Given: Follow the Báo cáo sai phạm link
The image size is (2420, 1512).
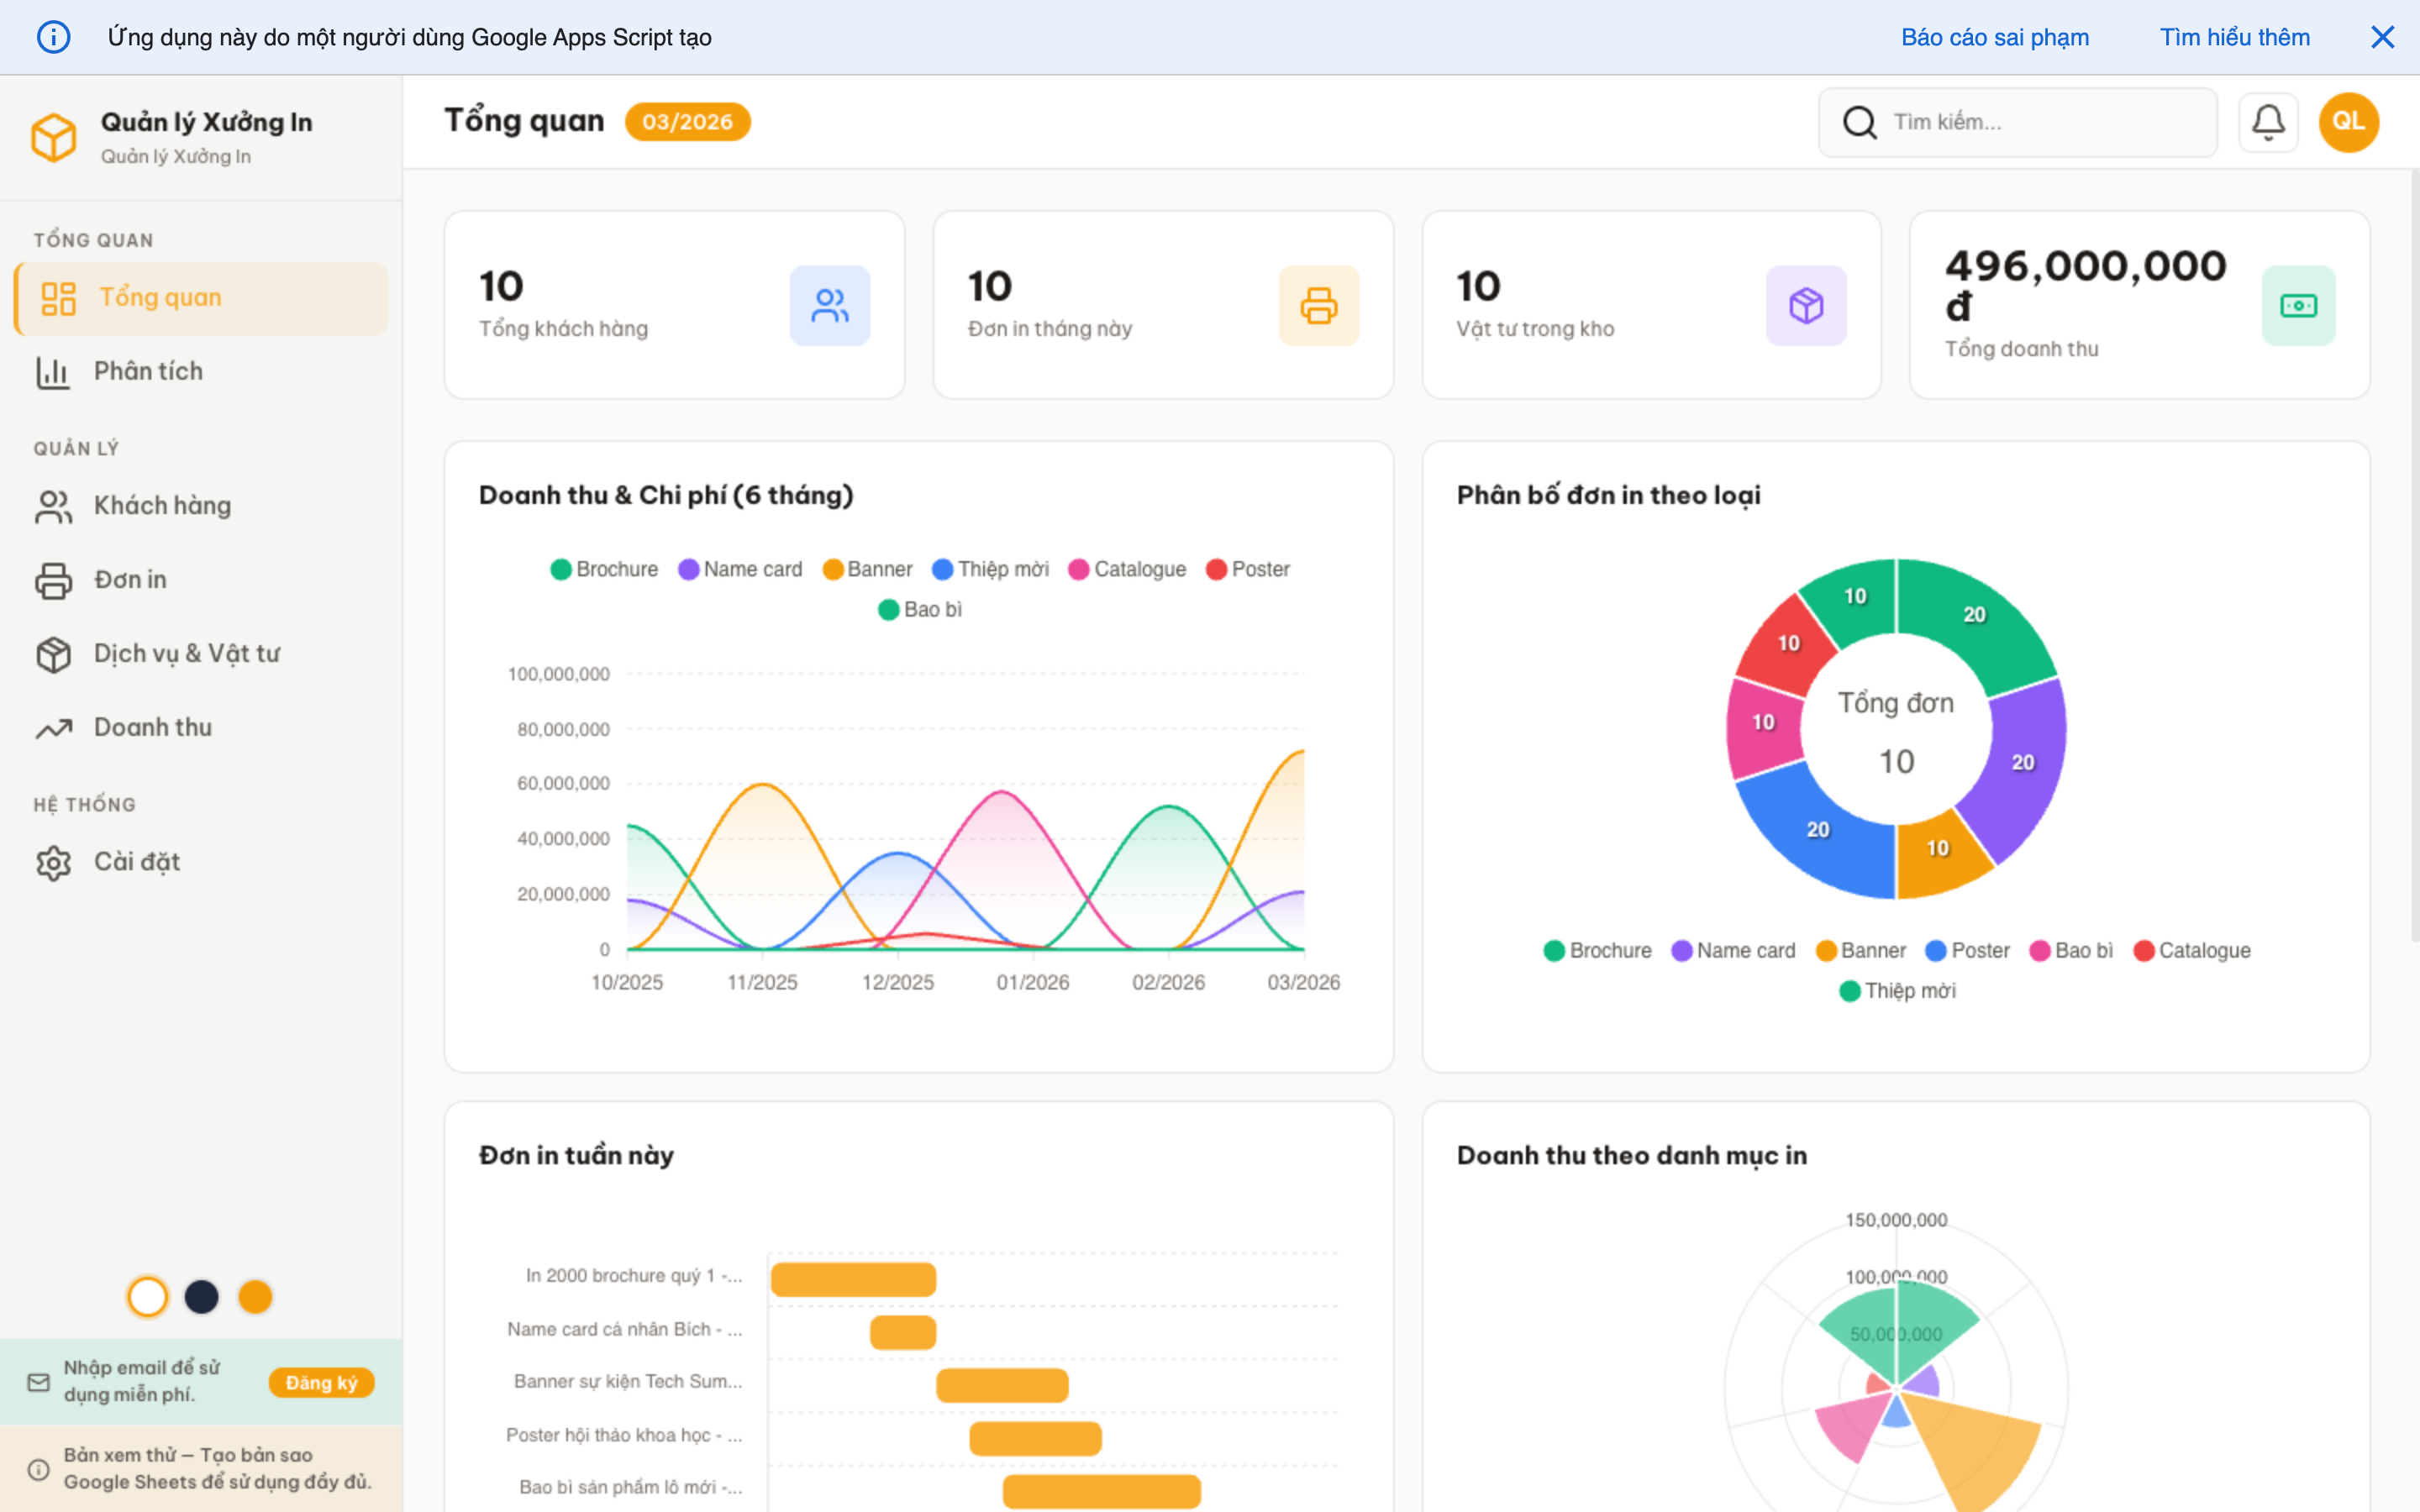Looking at the screenshot, I should tap(1994, 37).
